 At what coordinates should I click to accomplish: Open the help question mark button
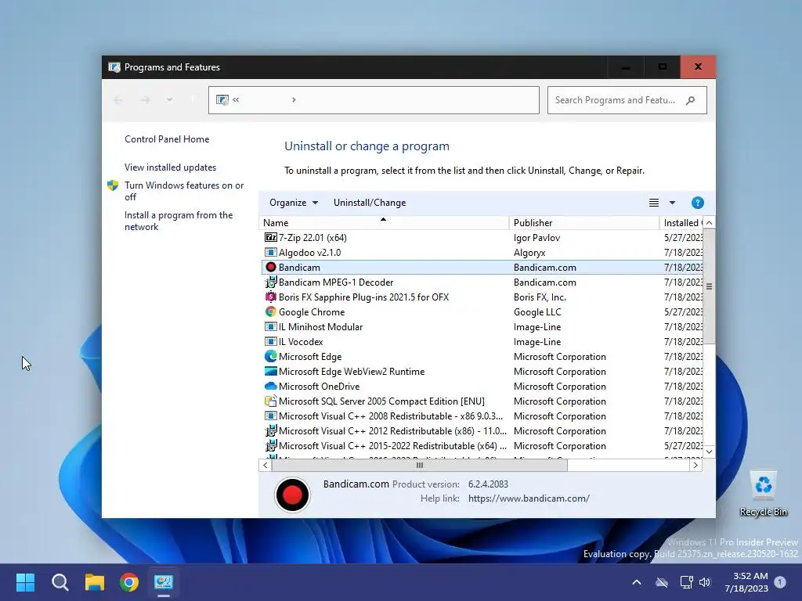point(697,203)
